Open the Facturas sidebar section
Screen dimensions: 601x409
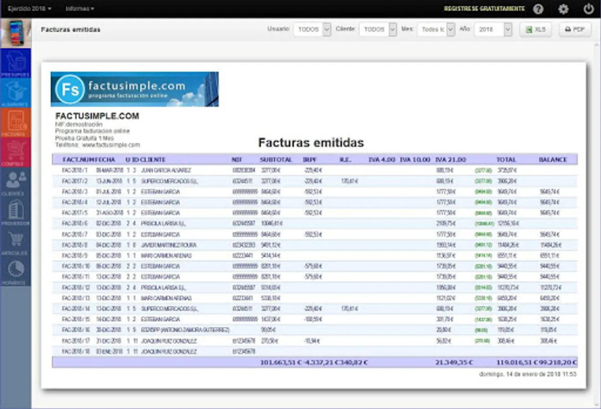16,123
